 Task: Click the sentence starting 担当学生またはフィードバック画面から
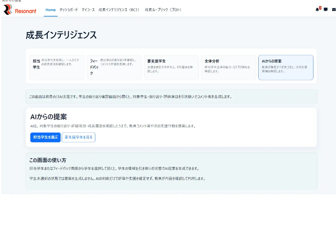click(x=114, y=168)
